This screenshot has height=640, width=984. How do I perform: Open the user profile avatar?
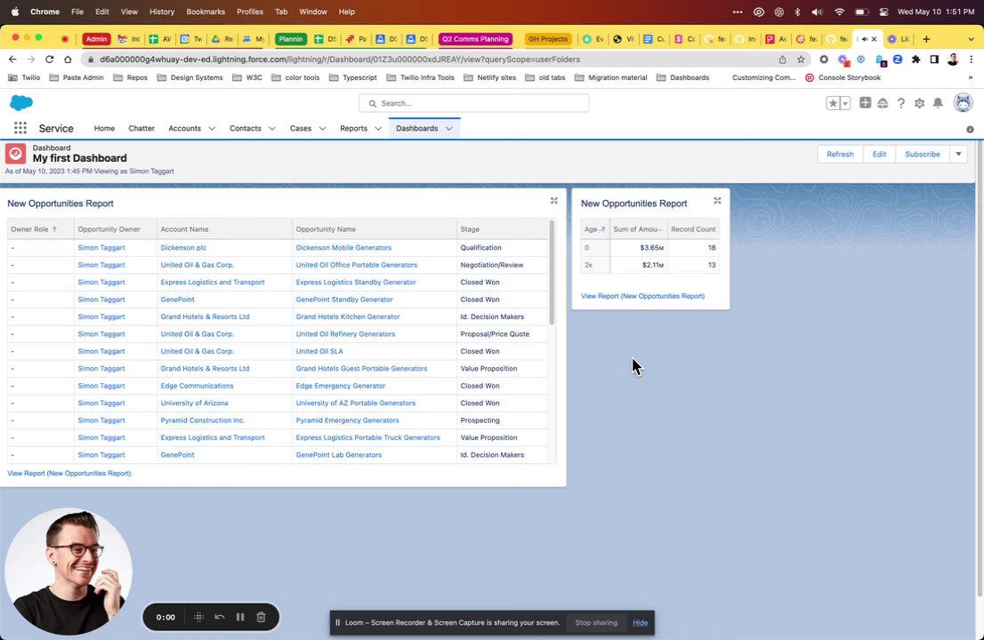pos(963,103)
